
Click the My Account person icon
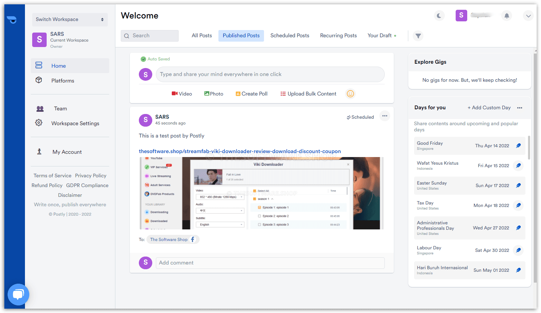point(39,152)
